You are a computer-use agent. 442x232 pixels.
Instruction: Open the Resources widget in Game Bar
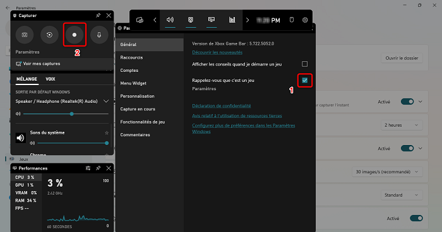click(x=232, y=20)
